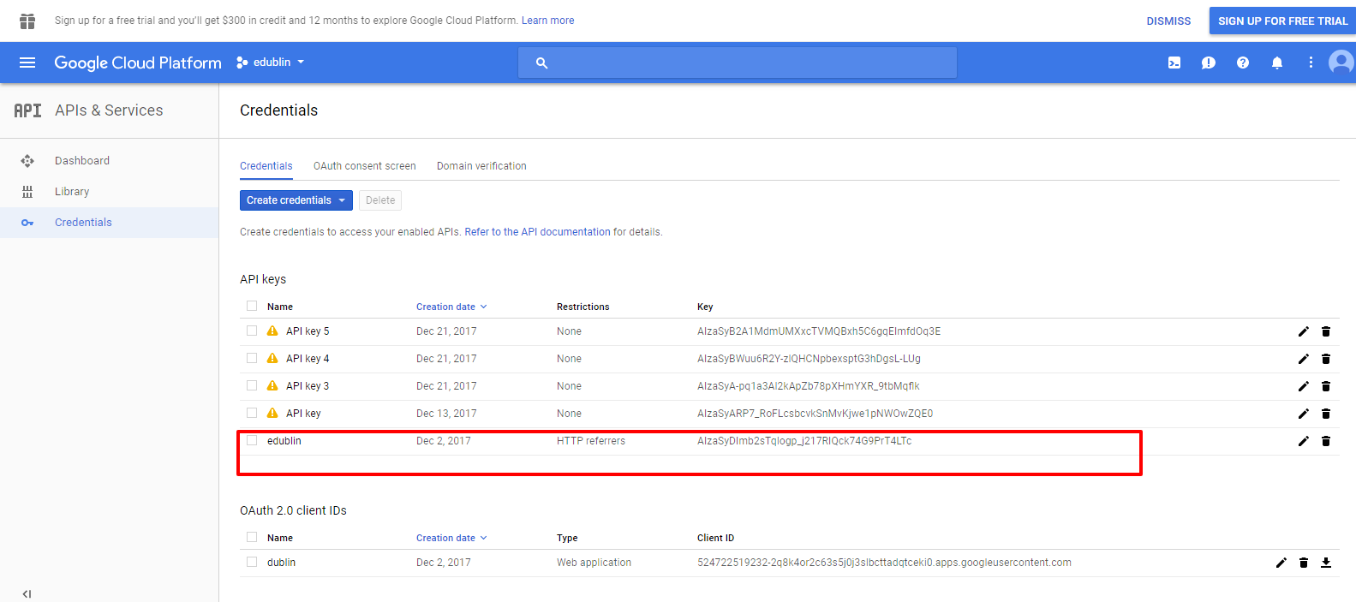Switch to OAuth consent screen tab

pyautogui.click(x=365, y=166)
